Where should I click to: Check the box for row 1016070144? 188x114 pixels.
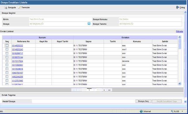pos(7,57)
